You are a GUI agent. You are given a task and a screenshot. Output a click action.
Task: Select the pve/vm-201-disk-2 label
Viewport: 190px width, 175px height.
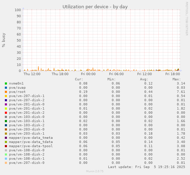(x=27, y=113)
